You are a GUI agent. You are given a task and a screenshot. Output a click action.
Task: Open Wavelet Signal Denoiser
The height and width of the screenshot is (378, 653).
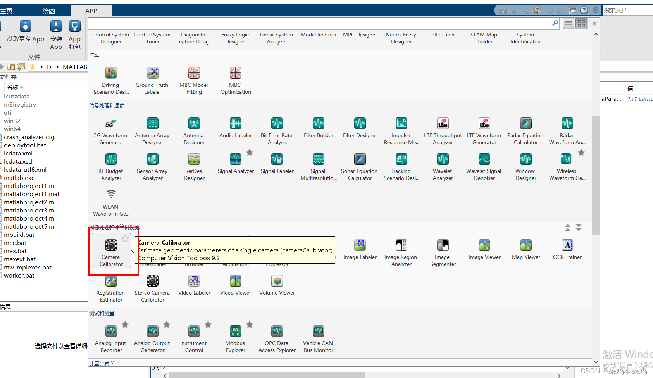(484, 167)
